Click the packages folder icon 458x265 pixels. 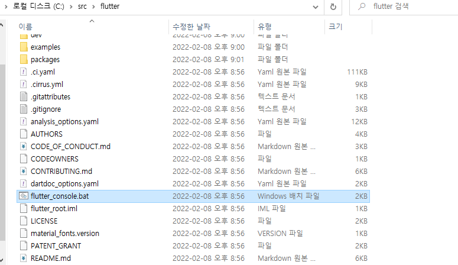point(24,59)
